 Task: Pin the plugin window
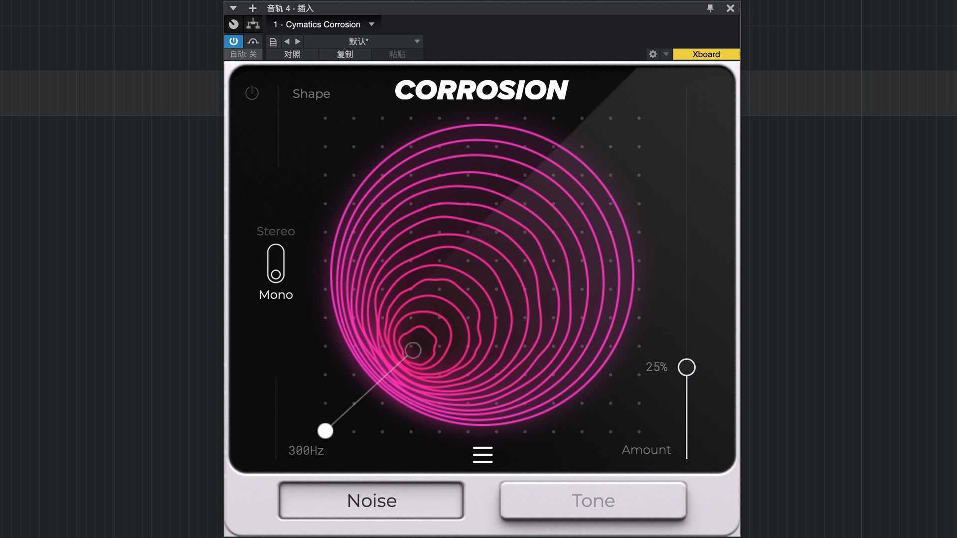point(710,8)
